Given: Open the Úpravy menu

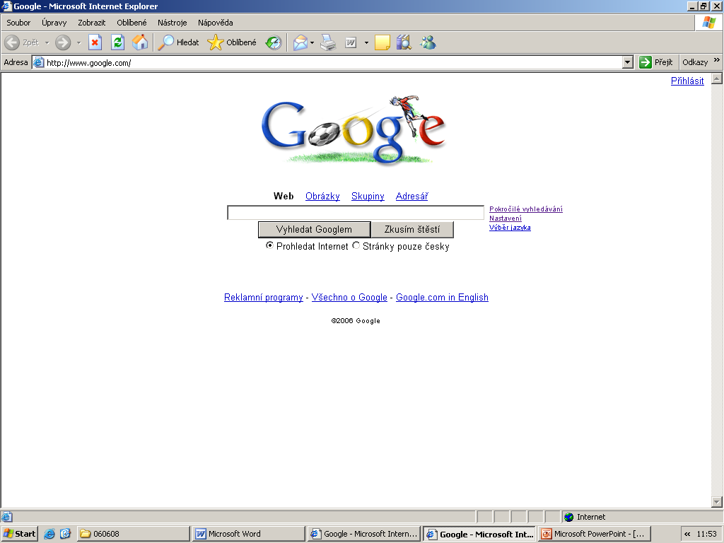Looking at the screenshot, I should click(x=54, y=23).
